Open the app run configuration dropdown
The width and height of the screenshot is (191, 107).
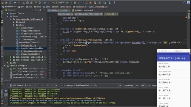tap(61, 3)
